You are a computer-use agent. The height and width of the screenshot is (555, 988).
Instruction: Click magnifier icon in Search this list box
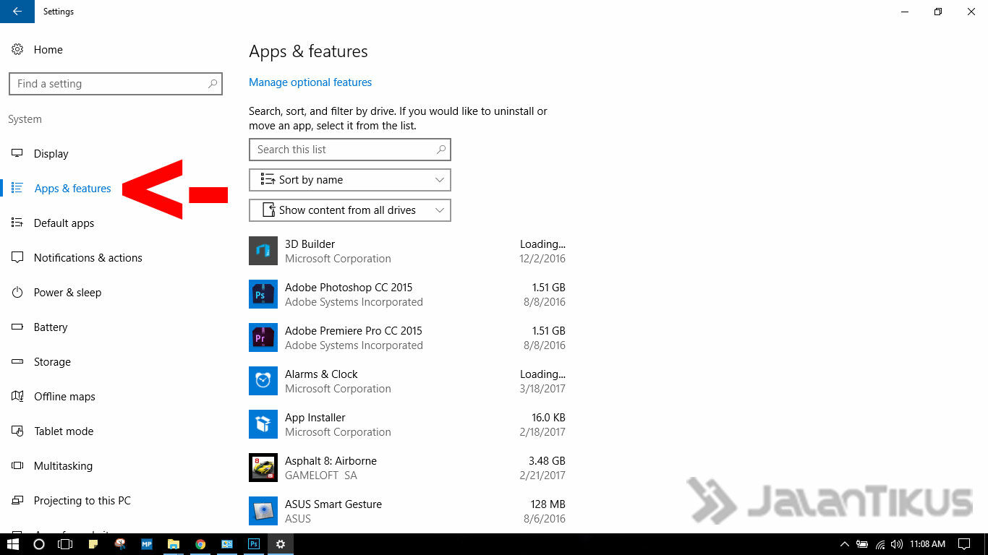pos(441,150)
